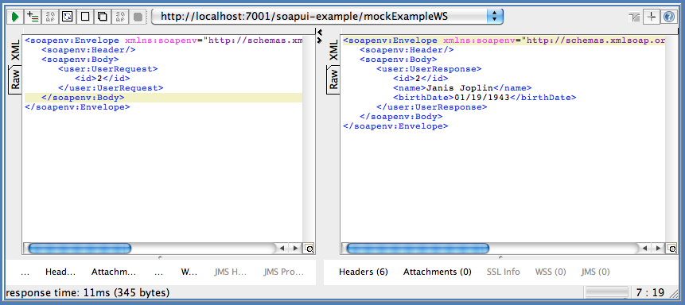Collapse request panel with left arrow on divider
685x305 pixels.
319,33
